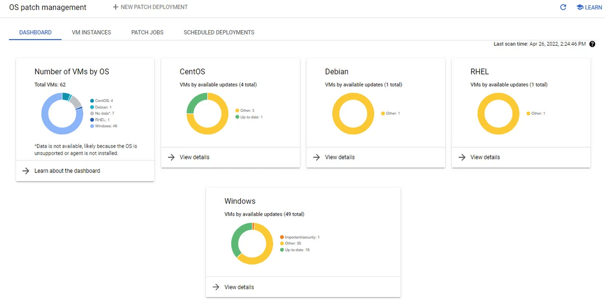Image resolution: width=605 pixels, height=301 pixels.
Task: Click the plus icon for new patch deployment
Action: point(115,7)
